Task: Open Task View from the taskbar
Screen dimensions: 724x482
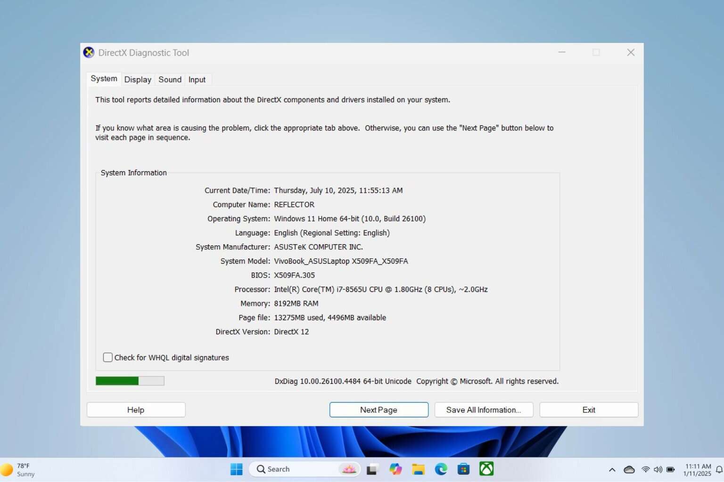Action: point(372,469)
